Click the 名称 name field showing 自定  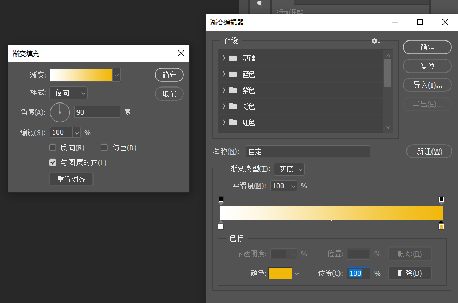[x=308, y=151]
